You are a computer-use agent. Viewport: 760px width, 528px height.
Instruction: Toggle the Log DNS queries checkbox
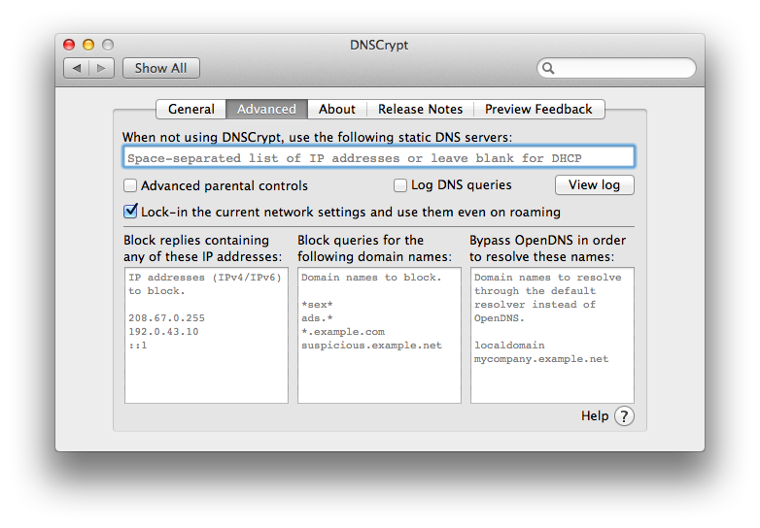point(400,185)
